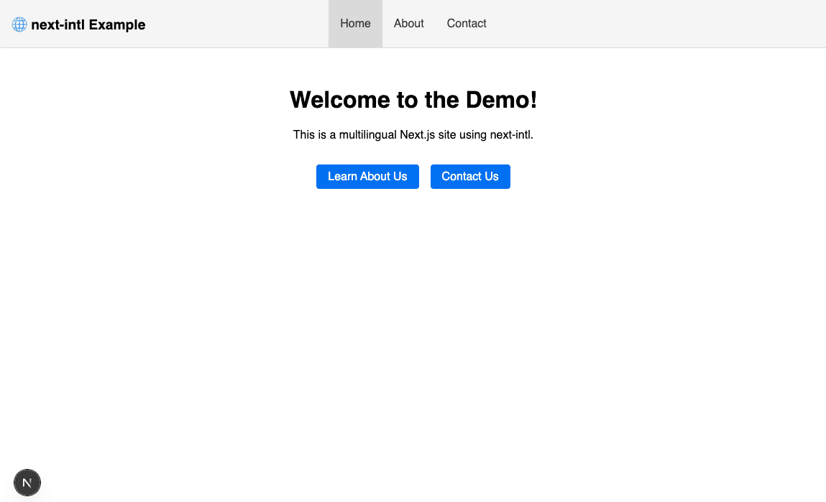
Task: Click header space between title and Home
Action: 237,24
